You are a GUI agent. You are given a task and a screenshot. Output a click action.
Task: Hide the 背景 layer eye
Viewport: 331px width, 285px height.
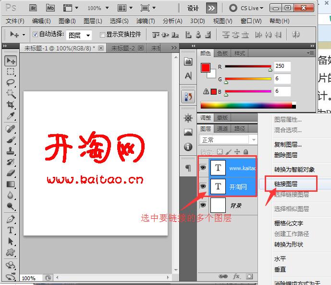(x=203, y=205)
